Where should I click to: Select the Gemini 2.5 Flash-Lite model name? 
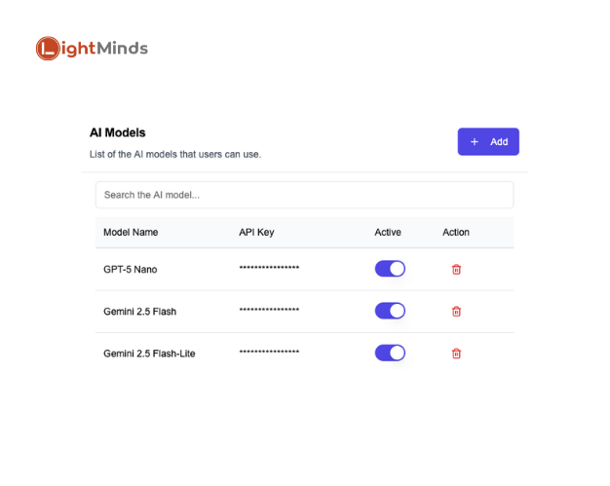[x=149, y=353]
